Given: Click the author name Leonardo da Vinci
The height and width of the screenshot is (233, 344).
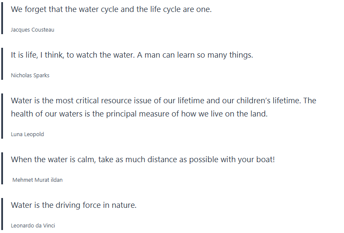Looking at the screenshot, I should [x=33, y=226].
